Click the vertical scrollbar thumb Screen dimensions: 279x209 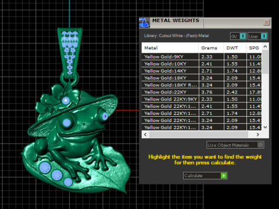265,62
